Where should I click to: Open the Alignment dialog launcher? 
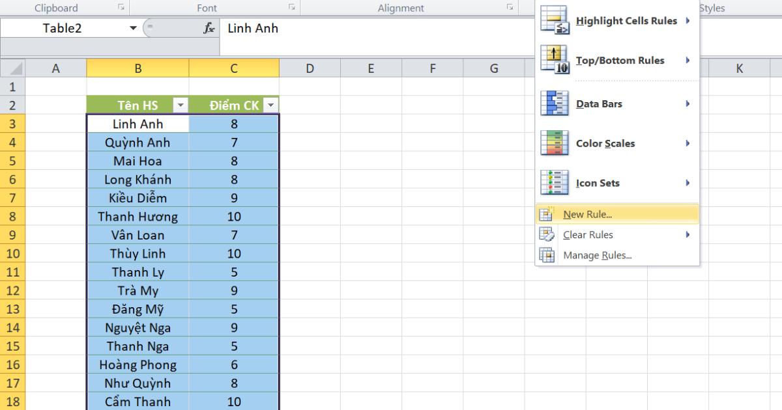click(509, 7)
